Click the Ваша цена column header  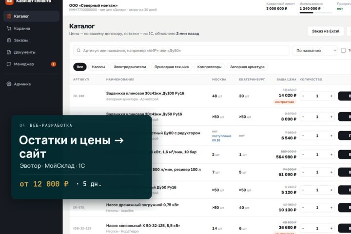click(x=286, y=79)
